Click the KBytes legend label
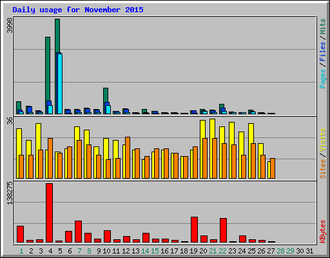Image resolution: width=330 pixels, height=258 pixels. pyautogui.click(x=322, y=232)
